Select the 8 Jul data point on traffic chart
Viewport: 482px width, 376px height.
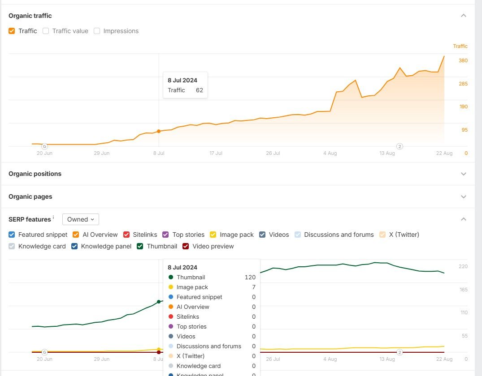(159, 131)
